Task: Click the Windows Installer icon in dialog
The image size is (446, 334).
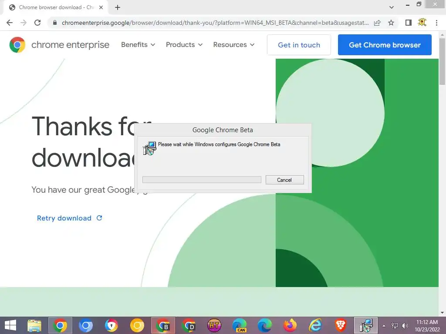Action: 150,148
